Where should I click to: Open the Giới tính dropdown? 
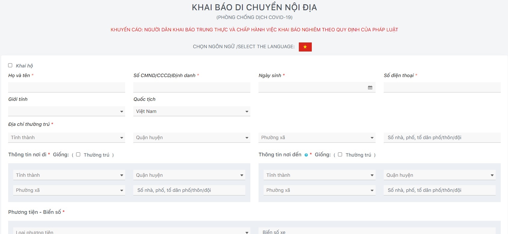[x=67, y=111]
